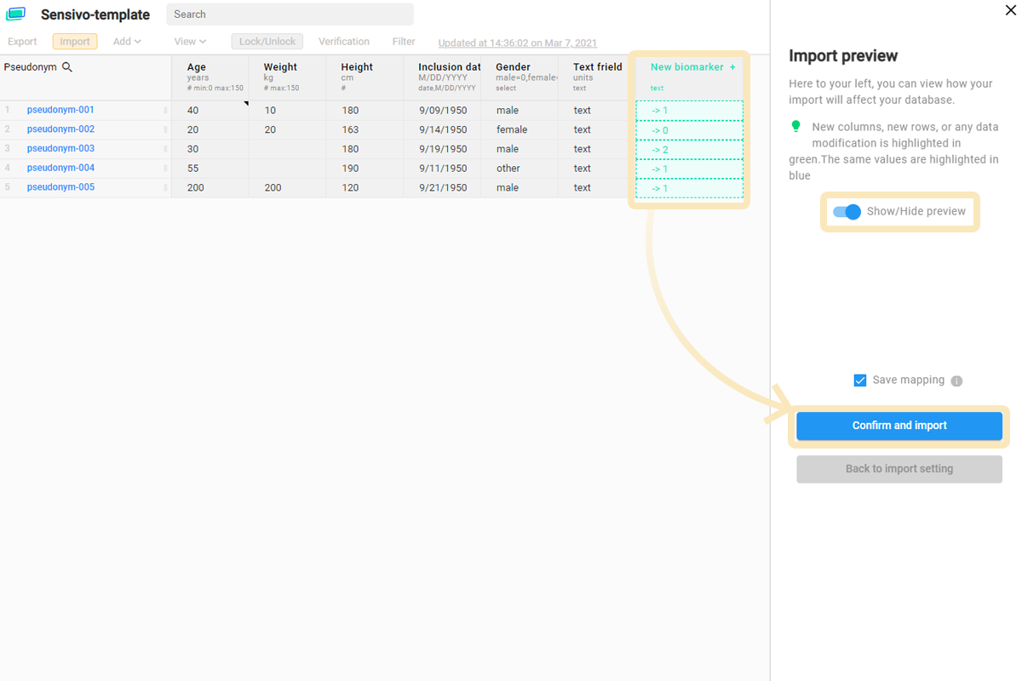Image resolution: width=1022 pixels, height=681 pixels.
Task: Click the Pseudonym column header
Action: [85, 77]
